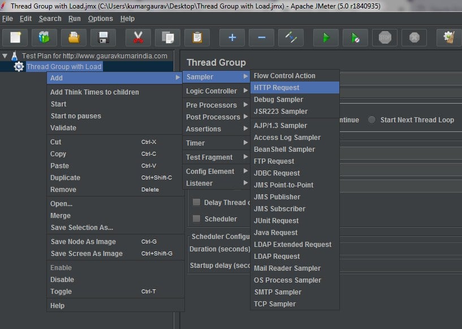Click the New test plan toolbar icon

(15, 38)
